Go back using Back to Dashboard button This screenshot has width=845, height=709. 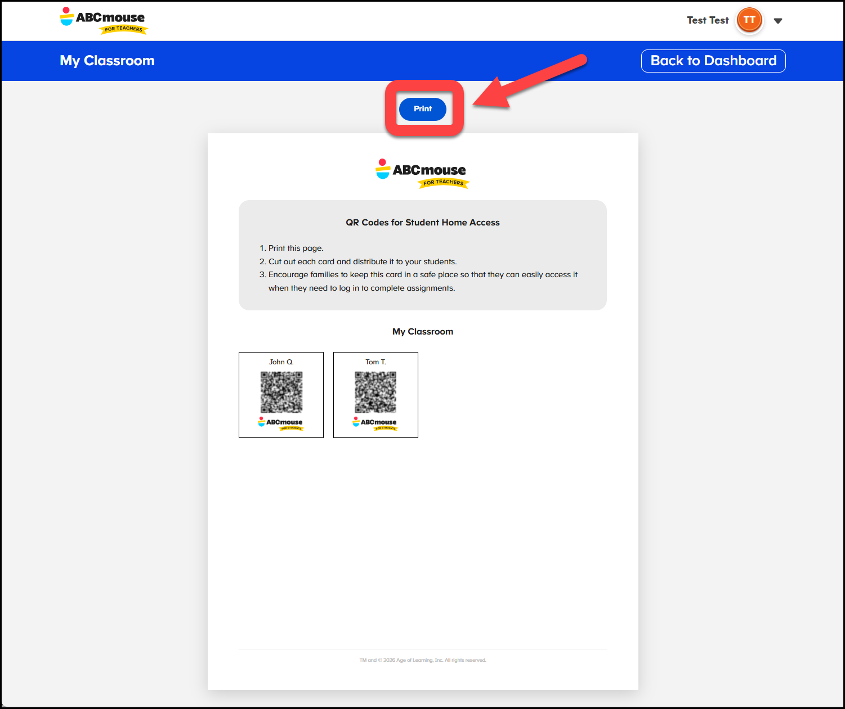click(x=713, y=61)
